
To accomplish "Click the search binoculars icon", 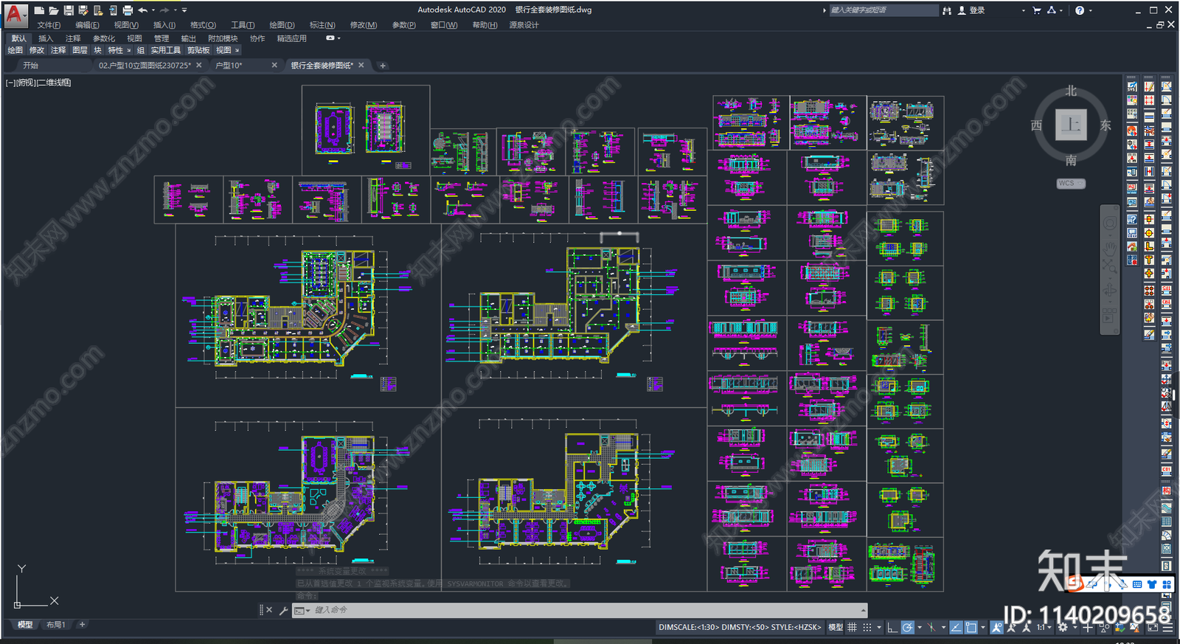I will [947, 10].
